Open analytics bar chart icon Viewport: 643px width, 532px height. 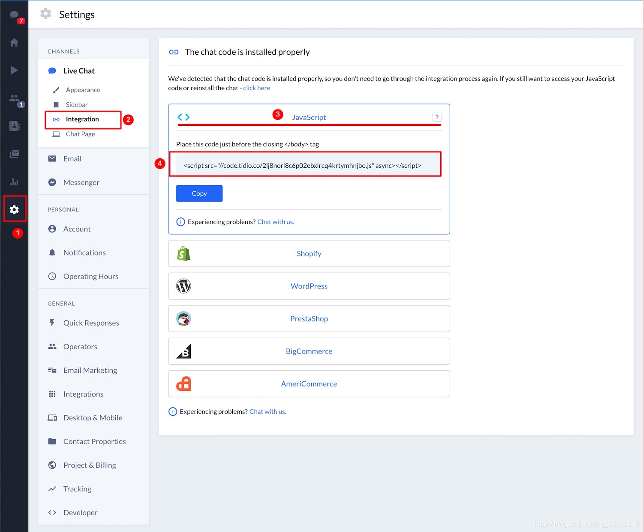pos(14,181)
